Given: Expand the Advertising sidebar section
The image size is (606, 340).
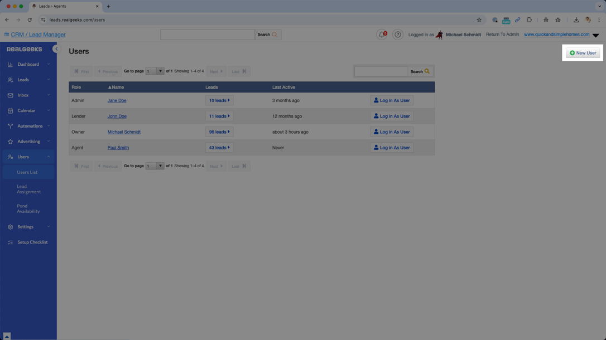Looking at the screenshot, I should [x=28, y=142].
